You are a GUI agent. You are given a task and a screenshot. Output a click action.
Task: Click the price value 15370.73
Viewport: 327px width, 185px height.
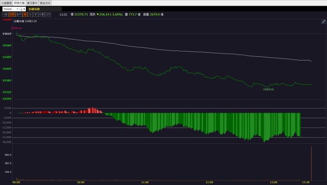[81, 15]
